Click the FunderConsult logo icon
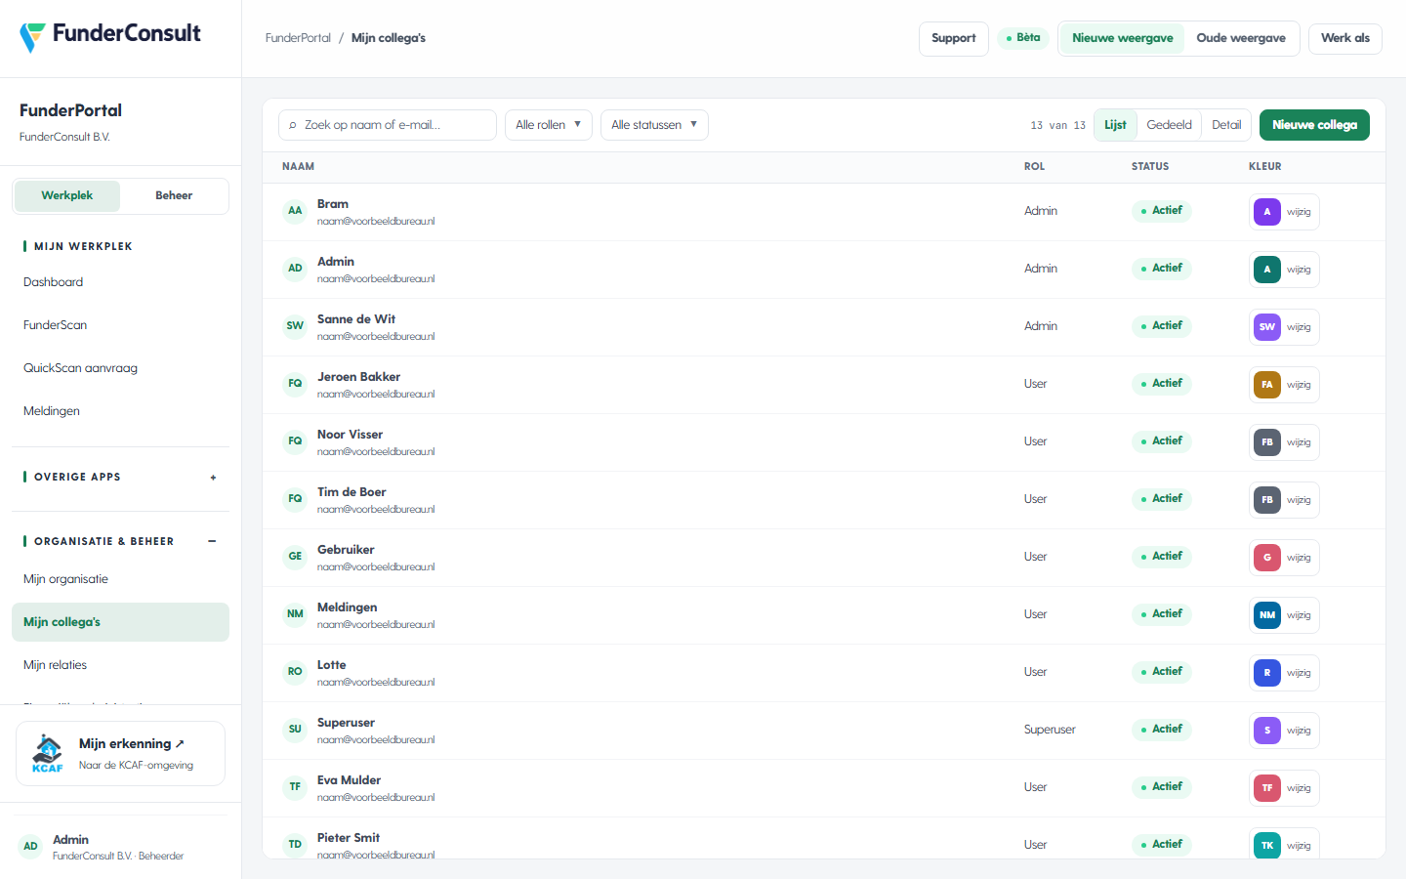The height and width of the screenshot is (879, 1406). pyautogui.click(x=32, y=37)
